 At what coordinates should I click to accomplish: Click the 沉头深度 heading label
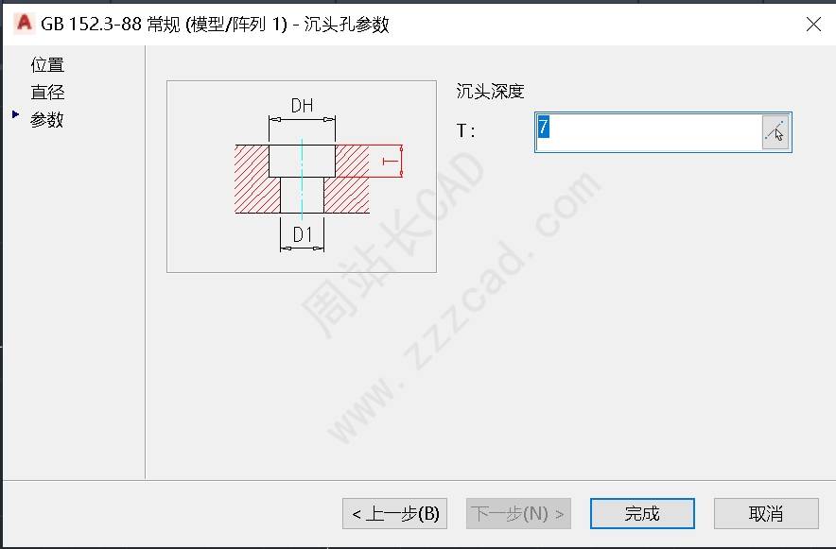pyautogui.click(x=490, y=91)
